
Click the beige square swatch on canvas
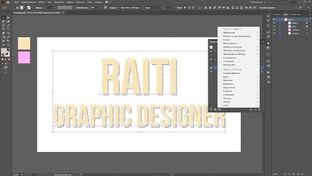[24, 43]
